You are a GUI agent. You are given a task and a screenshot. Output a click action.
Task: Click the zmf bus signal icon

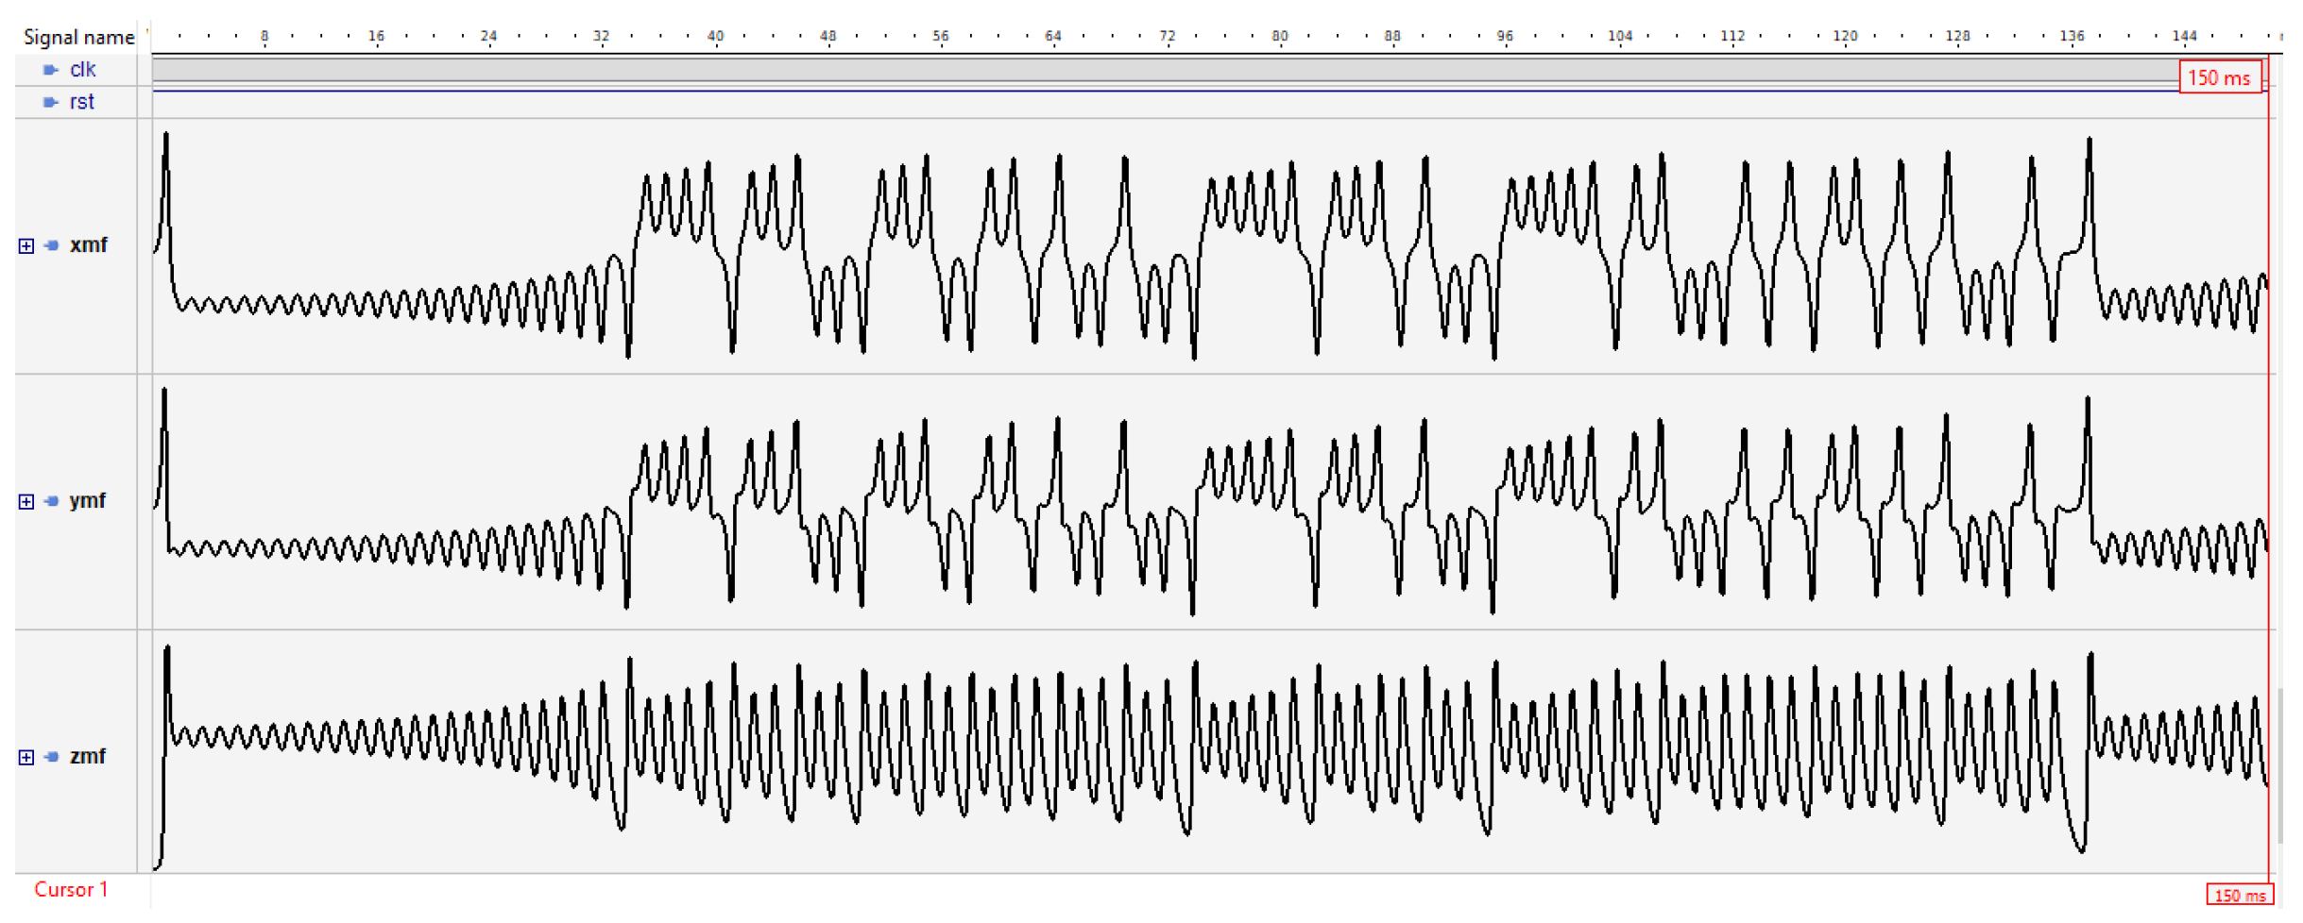click(52, 757)
